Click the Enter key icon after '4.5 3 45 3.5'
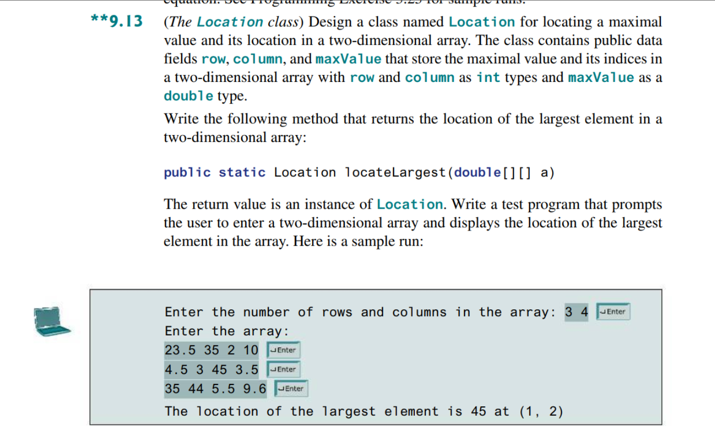The height and width of the screenshot is (446, 715). (x=282, y=369)
